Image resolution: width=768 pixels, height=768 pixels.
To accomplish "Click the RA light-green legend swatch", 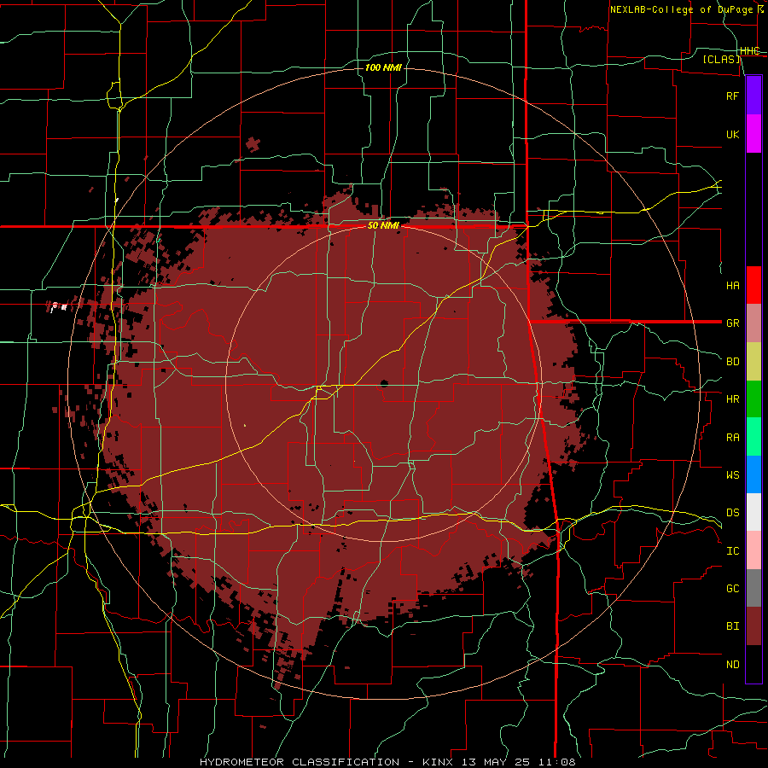I will 753,437.
